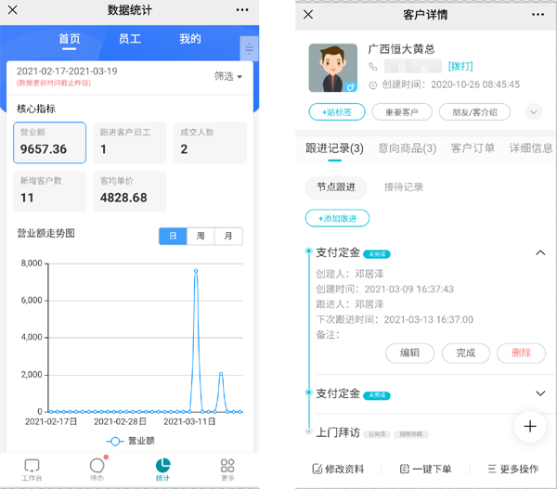Image resolution: width=557 pixels, height=489 pixels.
Task: Click 编辑 on the 支付定金 record
Action: pos(409,353)
